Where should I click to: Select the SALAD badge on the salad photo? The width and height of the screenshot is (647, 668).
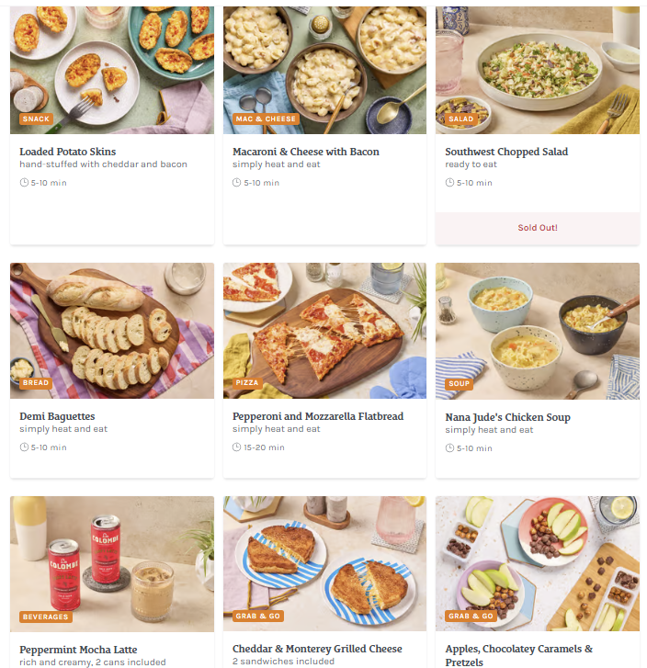pyautogui.click(x=461, y=119)
